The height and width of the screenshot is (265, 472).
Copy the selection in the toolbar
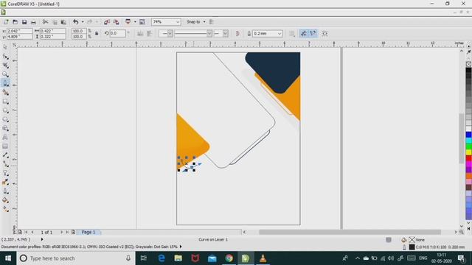pos(55,22)
